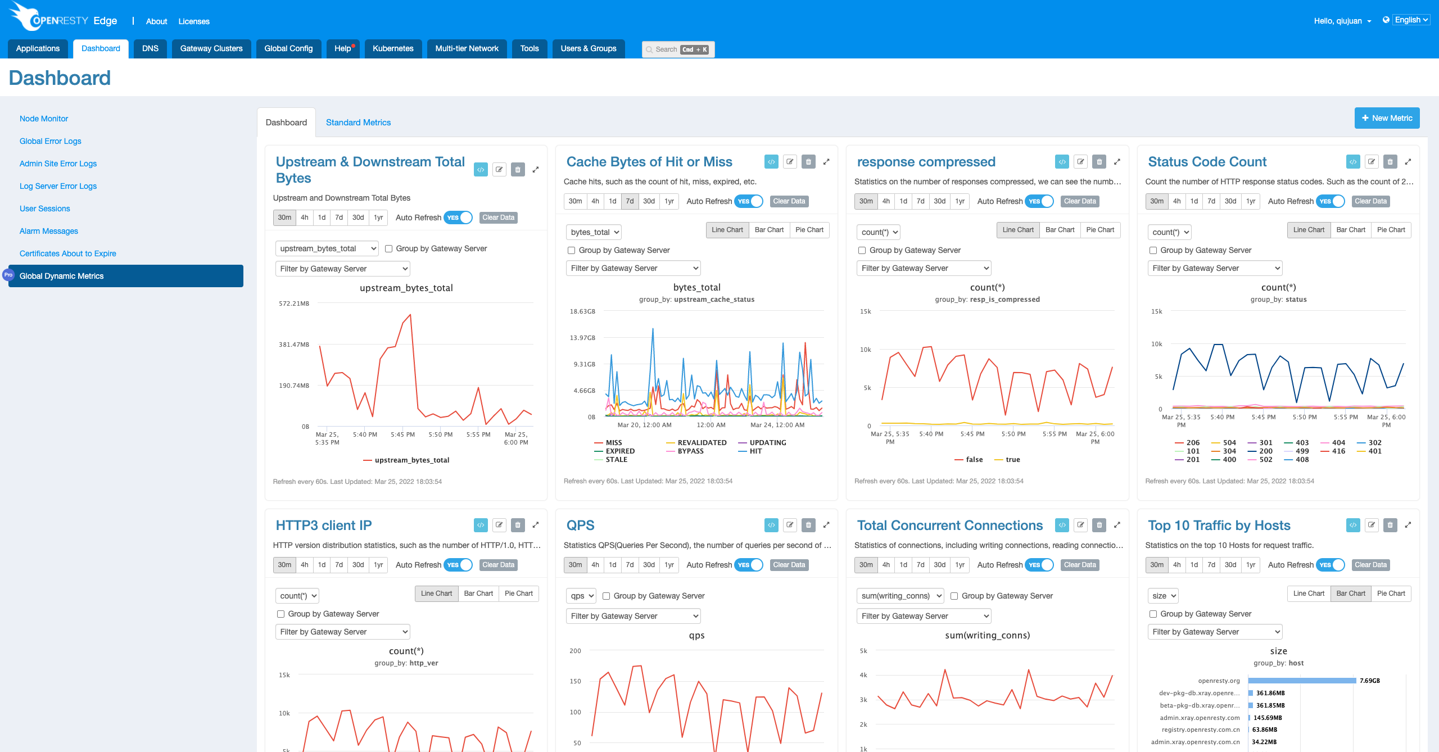This screenshot has width=1439, height=752.
Task: Expand response compressed chart fullscreen
Action: tap(1117, 162)
